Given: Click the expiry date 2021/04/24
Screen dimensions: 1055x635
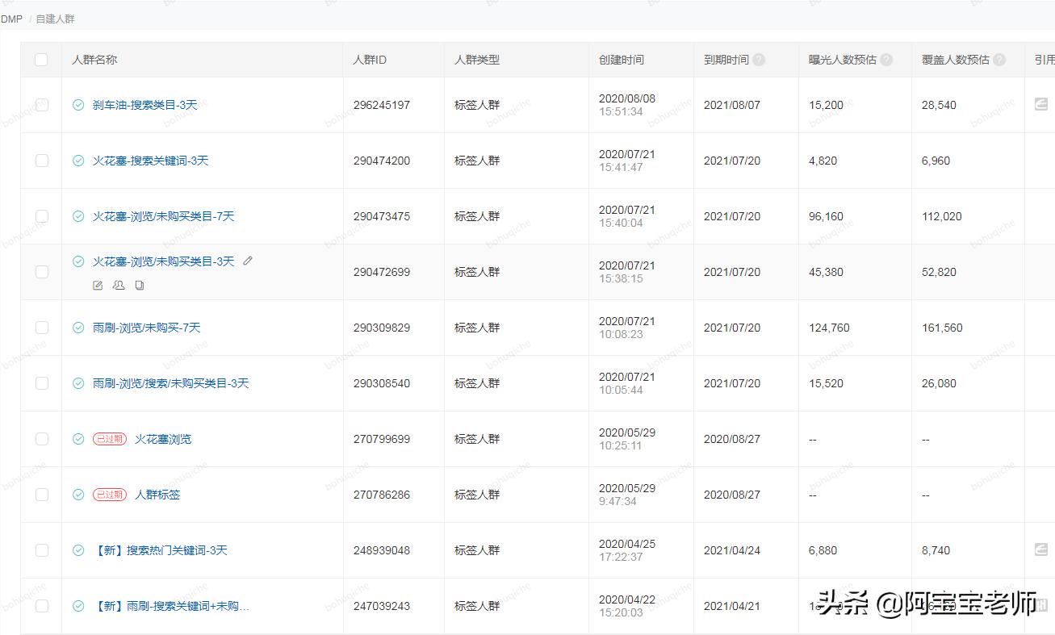Looking at the screenshot, I should pyautogui.click(x=732, y=550).
